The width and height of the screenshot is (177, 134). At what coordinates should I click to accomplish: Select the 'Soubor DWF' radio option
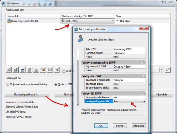[56, 84]
